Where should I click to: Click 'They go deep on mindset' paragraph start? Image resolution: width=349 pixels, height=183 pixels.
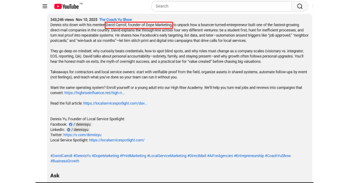[x=71, y=51]
